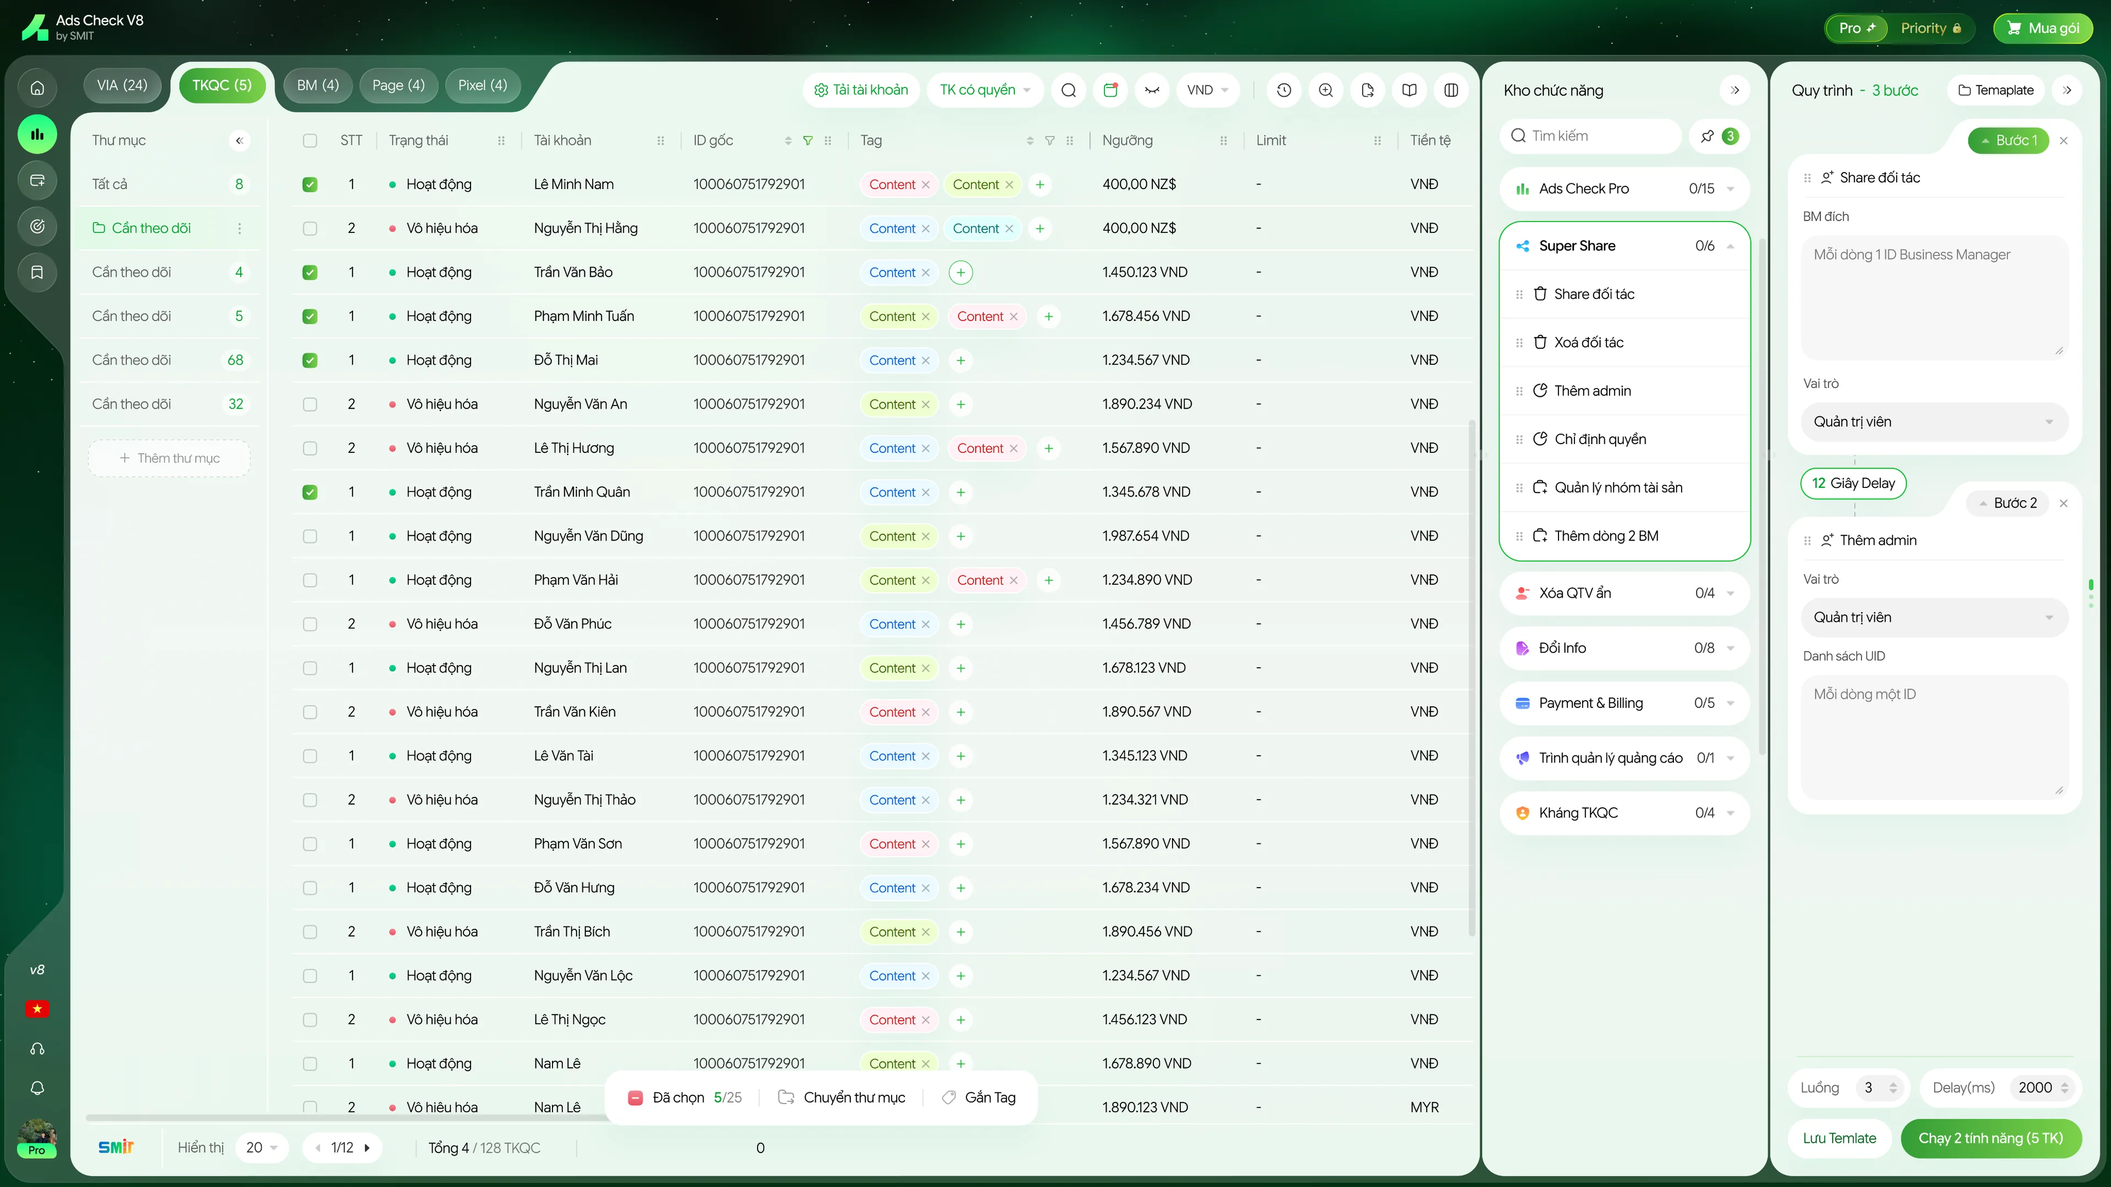Switch to the VIA (24) tab
The width and height of the screenshot is (2111, 1187).
pos(122,85)
